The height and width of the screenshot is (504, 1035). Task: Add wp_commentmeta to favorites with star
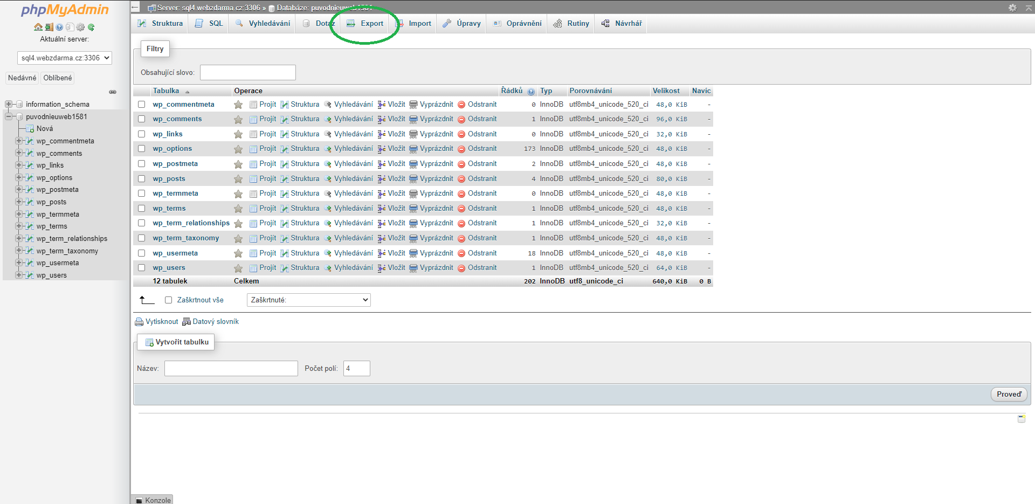click(238, 105)
